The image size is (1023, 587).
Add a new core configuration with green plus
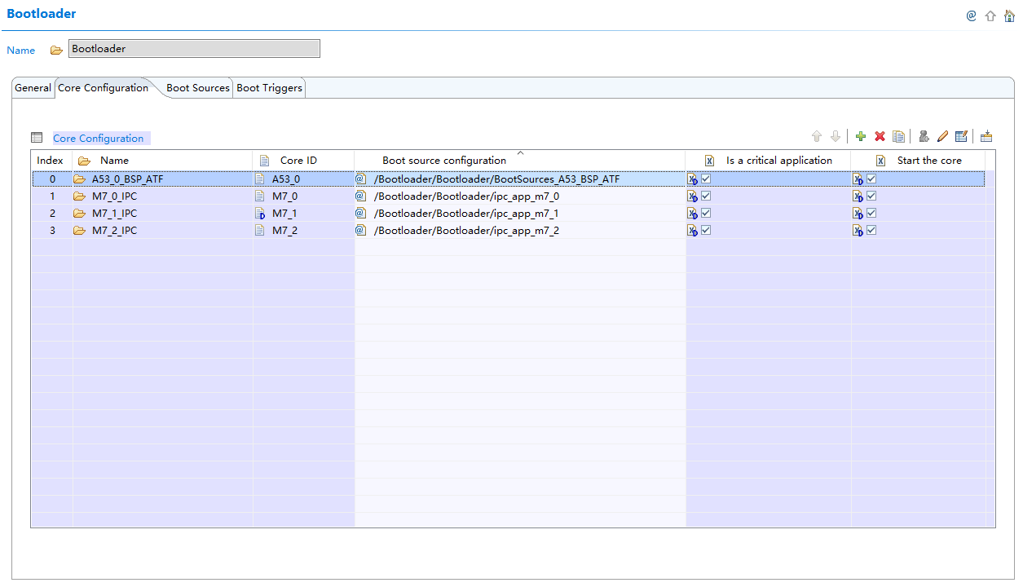(x=861, y=137)
